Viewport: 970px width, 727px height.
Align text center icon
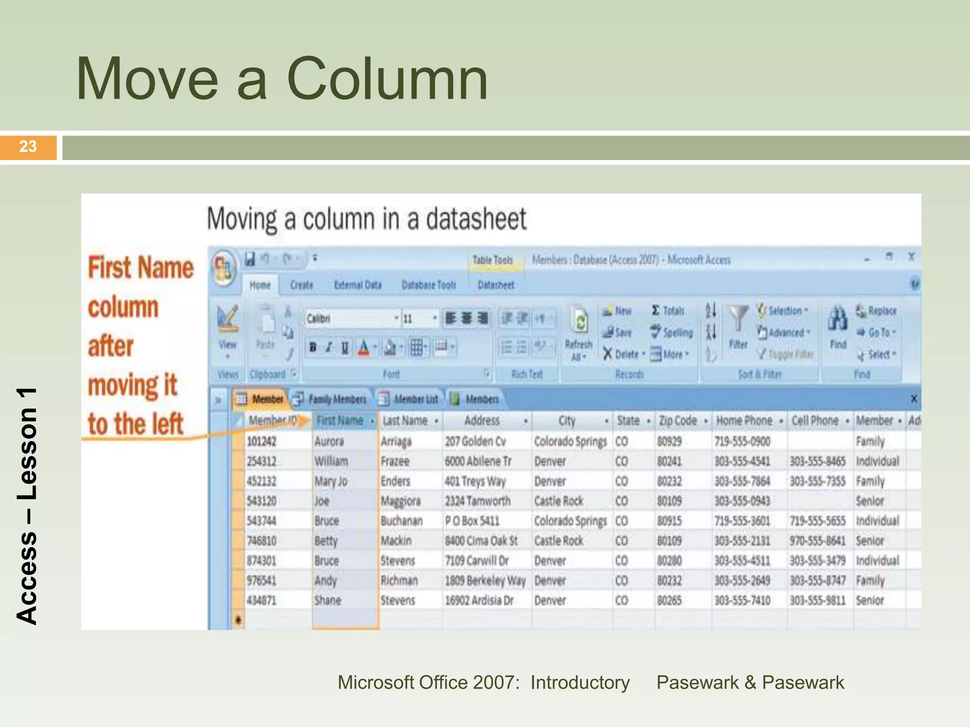(467, 319)
